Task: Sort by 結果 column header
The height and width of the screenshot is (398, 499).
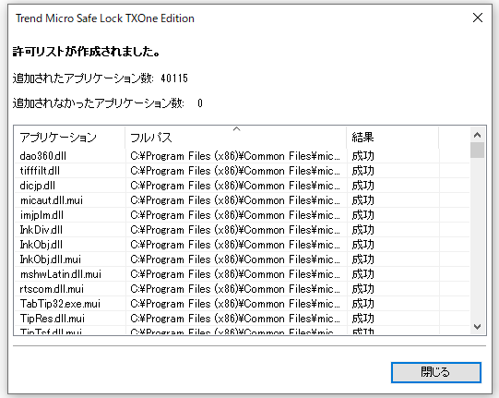Action: [x=392, y=138]
